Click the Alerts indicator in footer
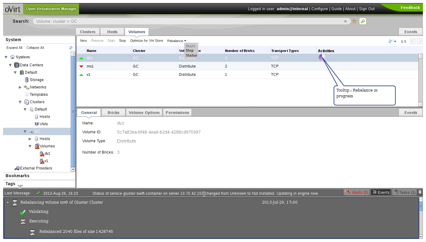 (x=357, y=192)
